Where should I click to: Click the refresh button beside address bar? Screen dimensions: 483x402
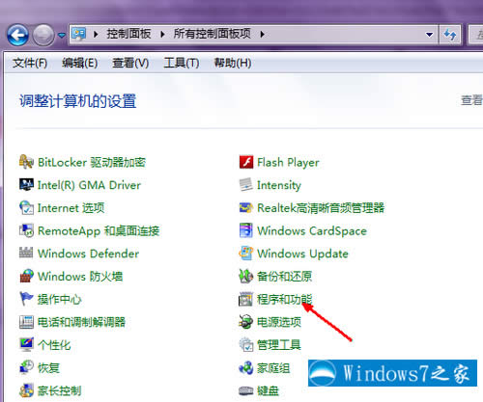point(450,34)
